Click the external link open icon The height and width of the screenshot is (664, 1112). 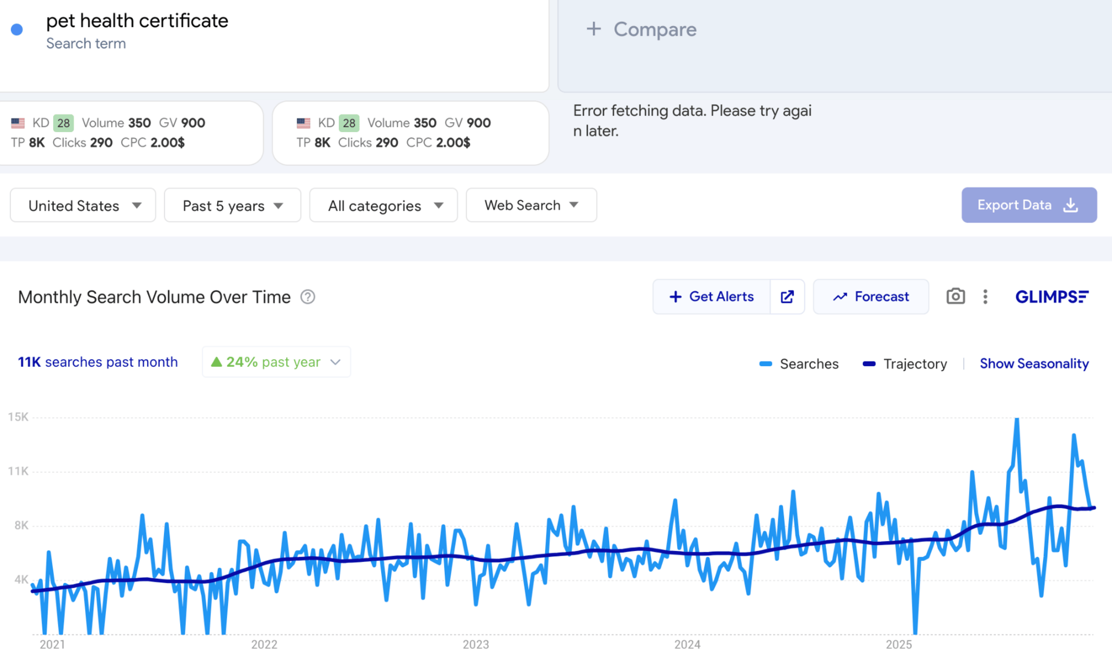coord(787,297)
